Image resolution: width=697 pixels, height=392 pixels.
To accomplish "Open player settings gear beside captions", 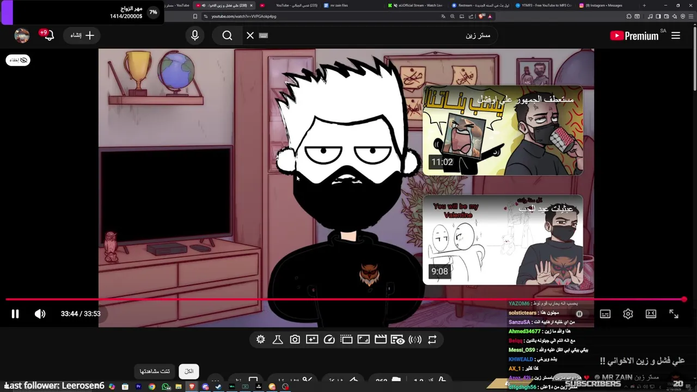I will [x=628, y=314].
